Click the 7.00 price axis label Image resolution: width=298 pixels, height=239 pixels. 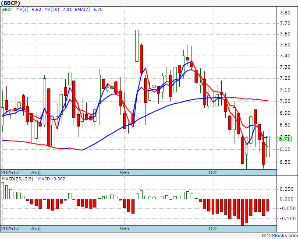coord(285,101)
